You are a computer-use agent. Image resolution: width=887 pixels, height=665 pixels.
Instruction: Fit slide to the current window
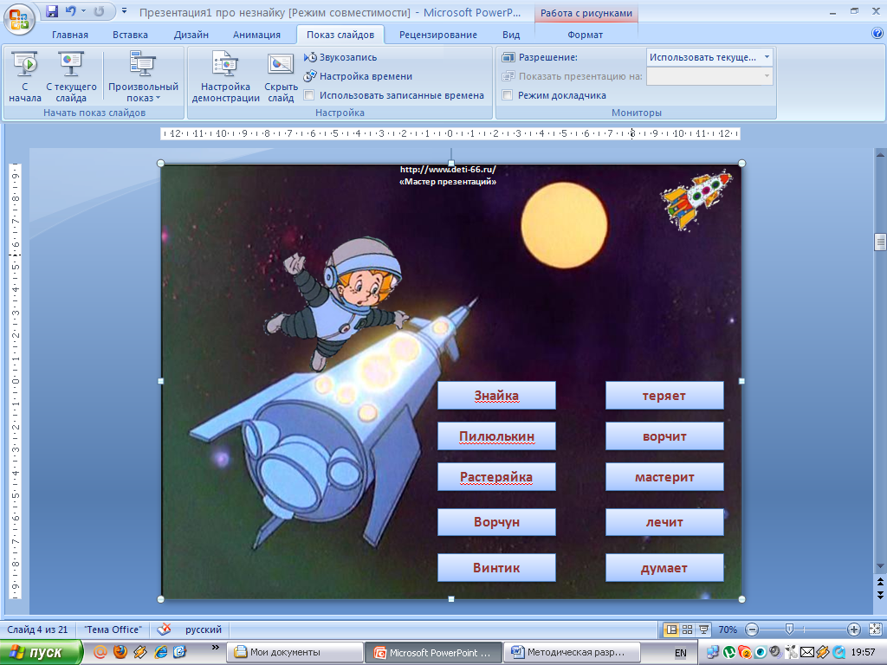875,629
